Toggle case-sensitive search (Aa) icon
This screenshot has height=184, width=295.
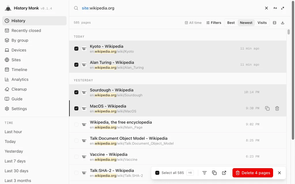[x=275, y=8]
